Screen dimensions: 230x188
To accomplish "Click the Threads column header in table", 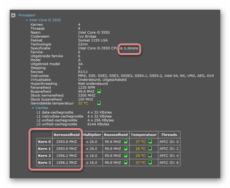I will click(x=169, y=135).
